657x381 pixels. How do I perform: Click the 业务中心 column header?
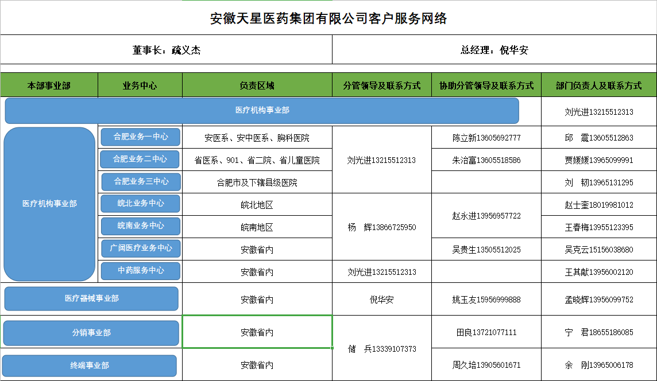pyautogui.click(x=140, y=85)
